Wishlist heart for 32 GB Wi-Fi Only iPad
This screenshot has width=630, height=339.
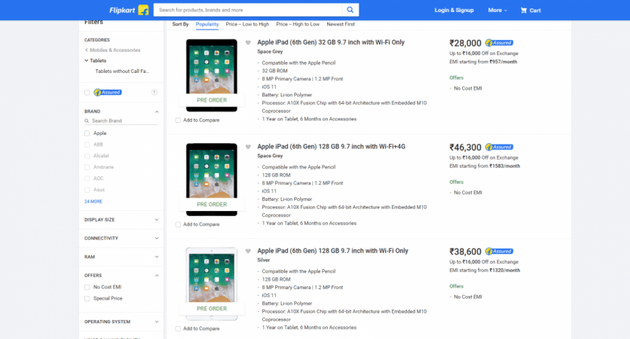[248, 43]
